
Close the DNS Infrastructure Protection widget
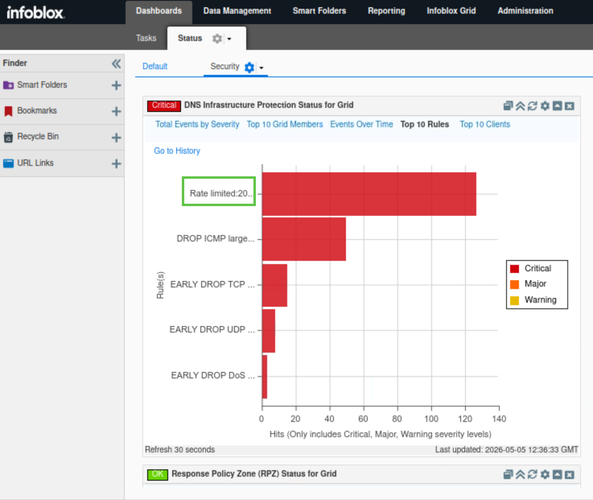tap(569, 106)
